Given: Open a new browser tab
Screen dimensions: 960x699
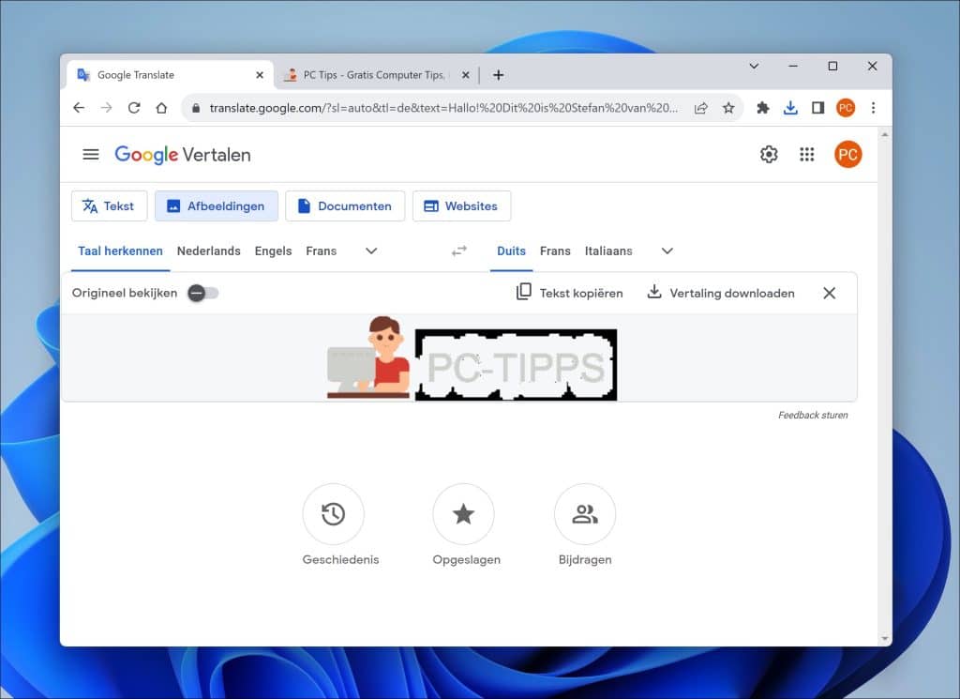Looking at the screenshot, I should [x=499, y=75].
